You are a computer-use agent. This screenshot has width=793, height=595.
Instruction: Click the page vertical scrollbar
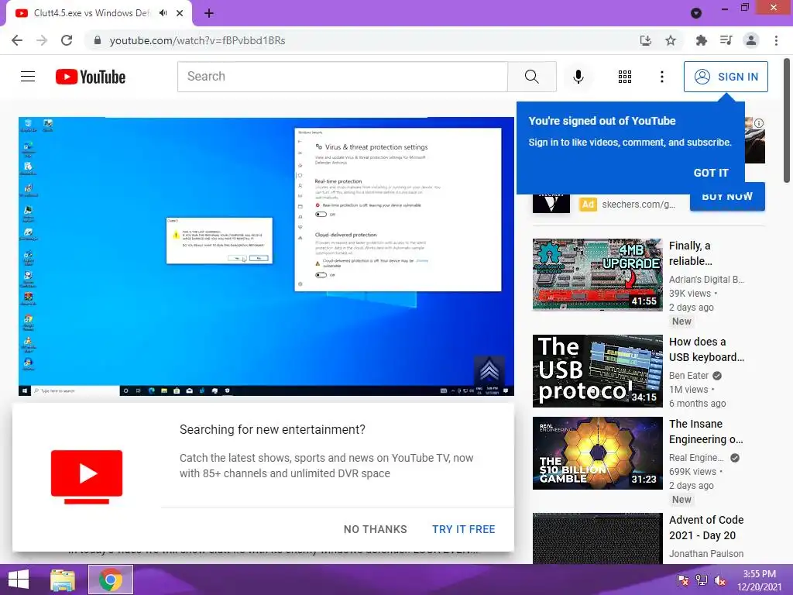(x=787, y=122)
